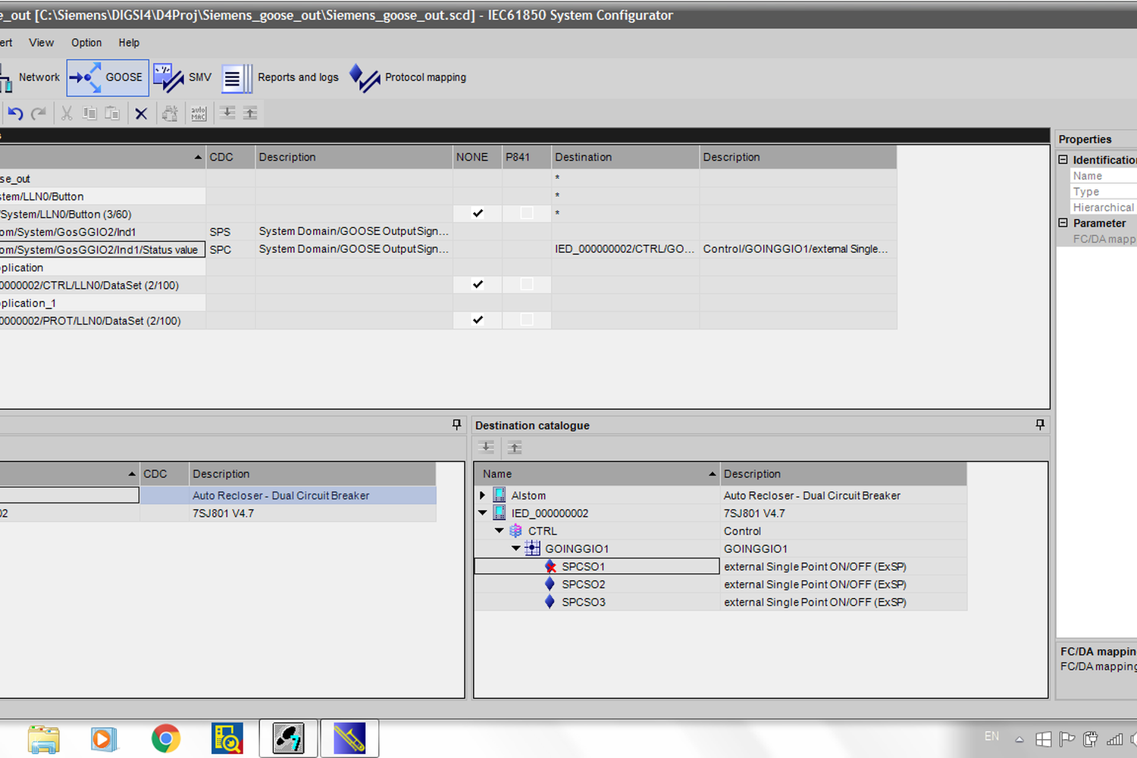Open the SMV editor view
The width and height of the screenshot is (1137, 758).
coord(183,77)
